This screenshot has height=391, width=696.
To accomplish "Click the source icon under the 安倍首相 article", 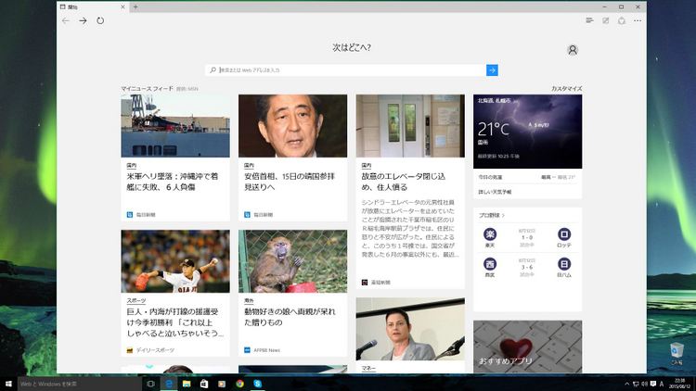I will coord(247,215).
